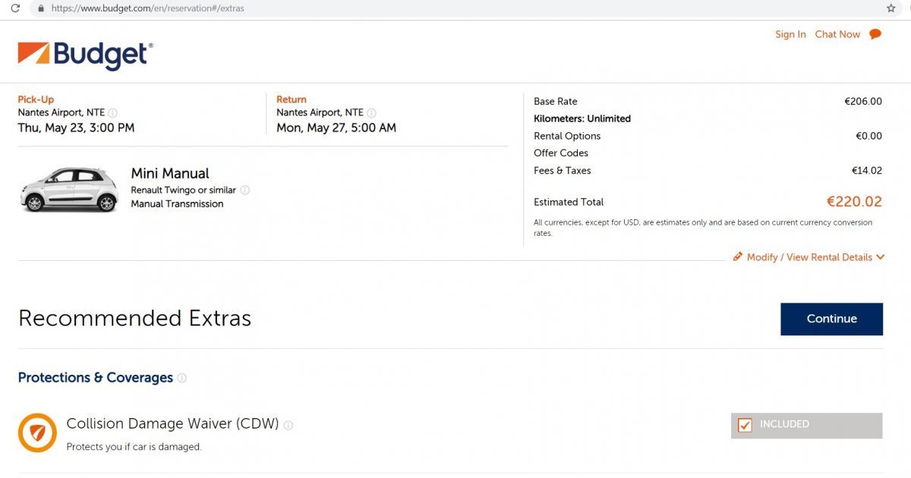Open chat via the orange speech bubble icon
The image size is (911, 478).
pos(875,34)
